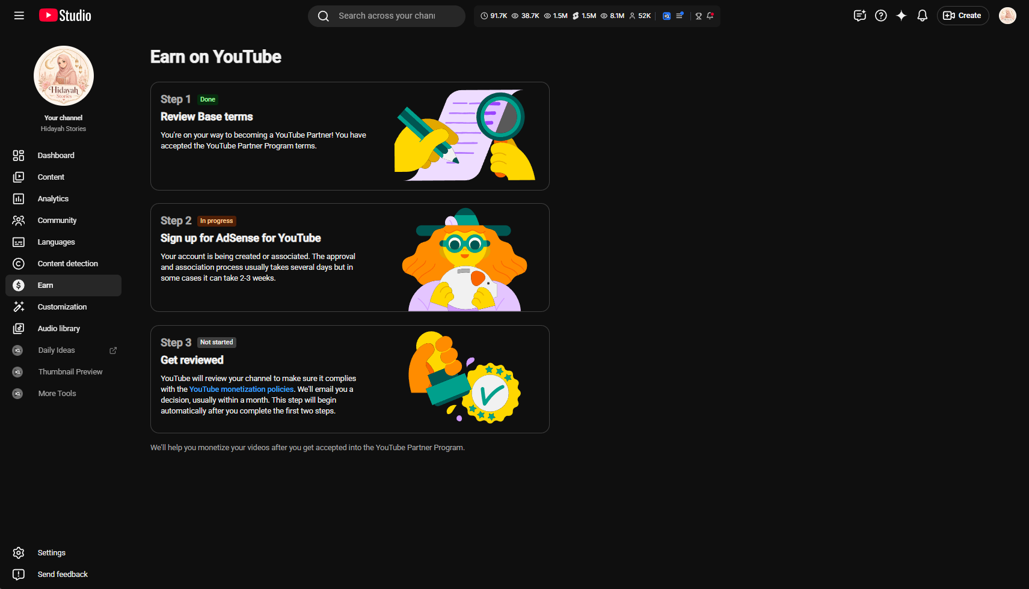Open the comments feedback icon
The height and width of the screenshot is (589, 1029).
click(860, 16)
